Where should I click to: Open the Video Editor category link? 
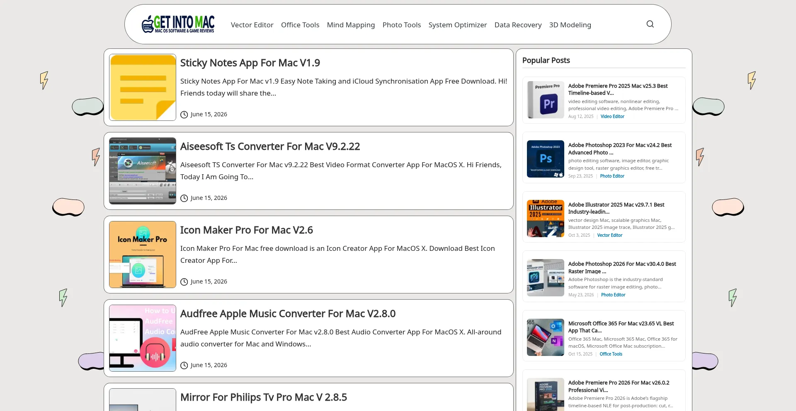(612, 117)
